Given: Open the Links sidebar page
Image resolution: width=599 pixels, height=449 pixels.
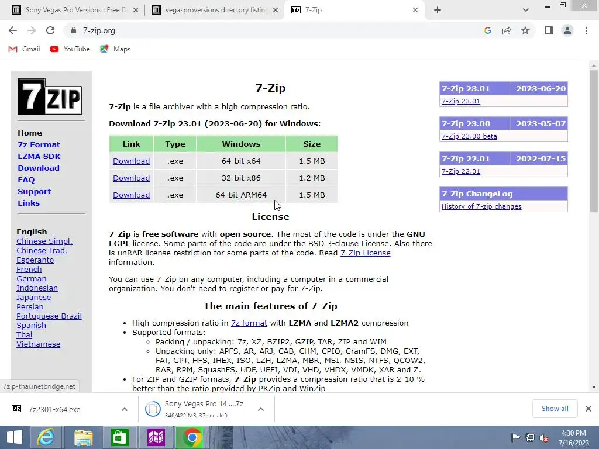Looking at the screenshot, I should click(29, 203).
